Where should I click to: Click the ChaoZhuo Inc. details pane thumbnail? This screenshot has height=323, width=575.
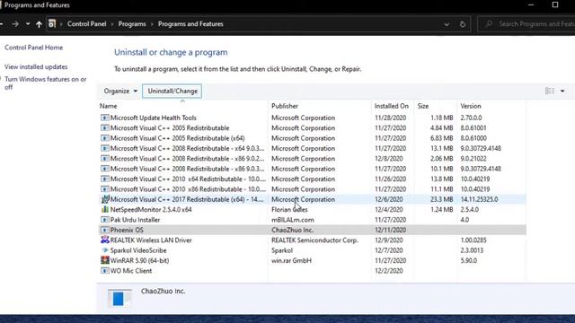point(119,299)
